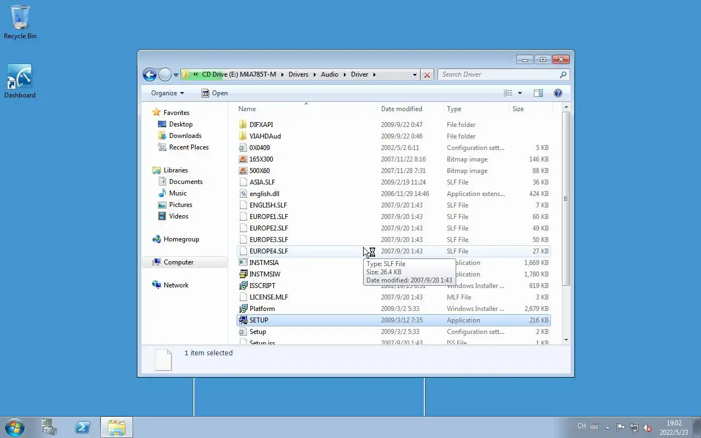Click the red X stop button in address bar
Viewport: 701px width, 438px height.
pyautogui.click(x=427, y=74)
